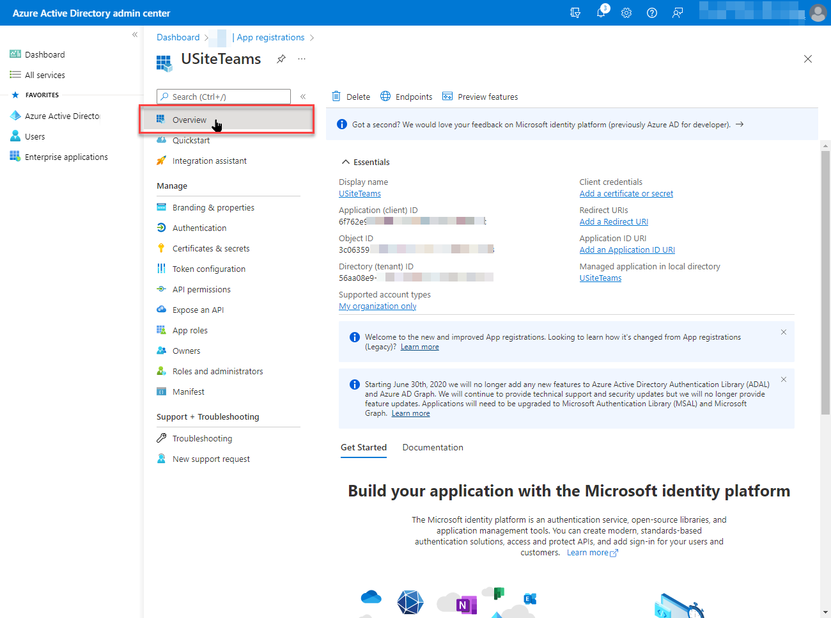Image resolution: width=831 pixels, height=618 pixels.
Task: Click the New support request icon
Action: click(x=161, y=459)
